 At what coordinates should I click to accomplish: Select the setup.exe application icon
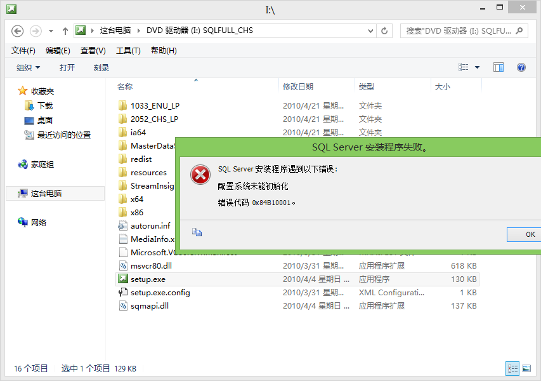tap(122, 279)
